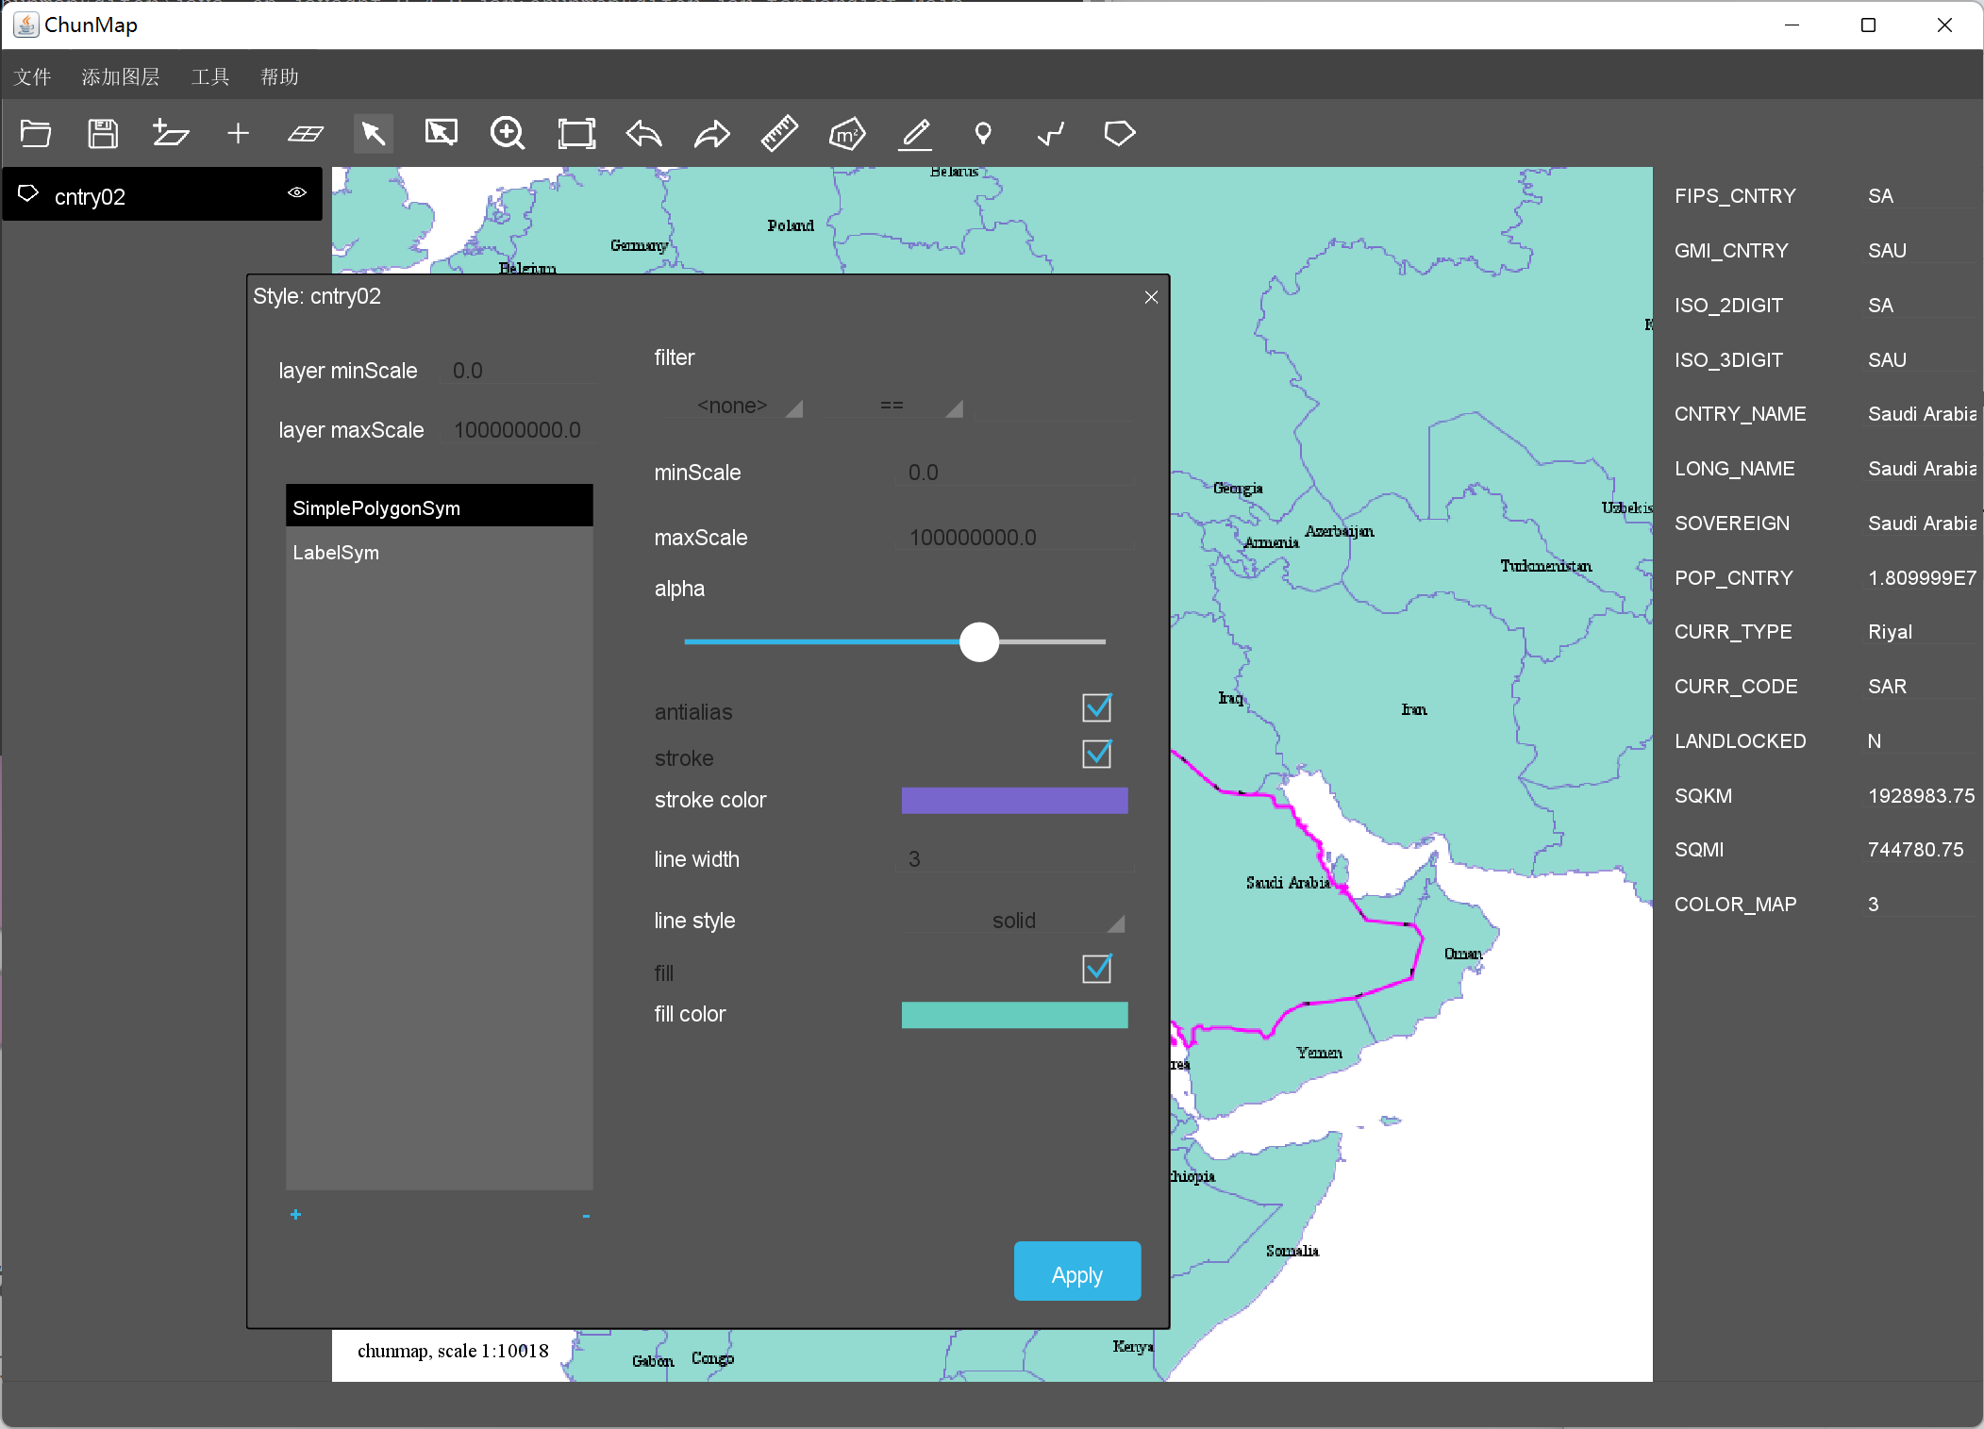
Task: Uncheck the stroke checkbox
Action: coord(1096,755)
